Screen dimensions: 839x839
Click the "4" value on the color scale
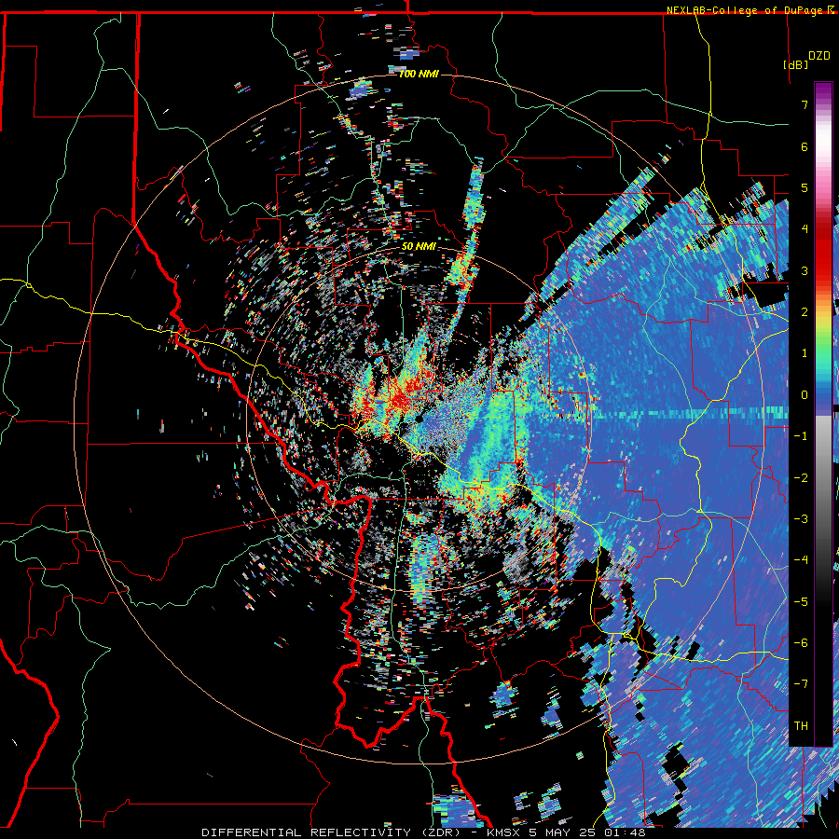[x=805, y=228]
